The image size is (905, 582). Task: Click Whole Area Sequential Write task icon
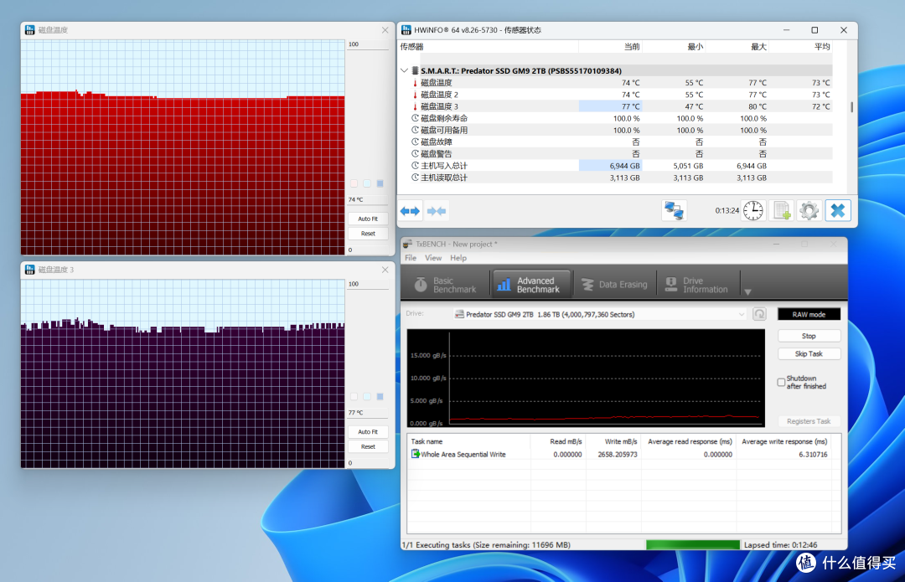(415, 454)
